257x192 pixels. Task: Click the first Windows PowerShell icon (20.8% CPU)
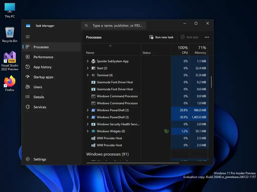point(93,110)
